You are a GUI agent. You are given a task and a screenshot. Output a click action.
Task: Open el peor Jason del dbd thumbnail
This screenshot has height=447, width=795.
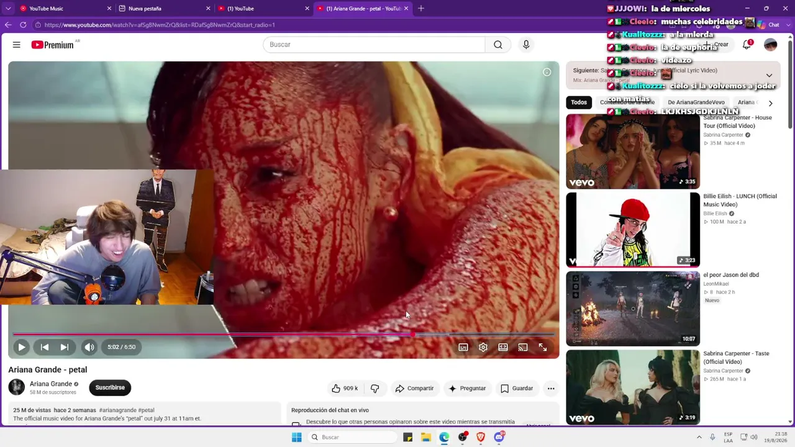tap(633, 309)
